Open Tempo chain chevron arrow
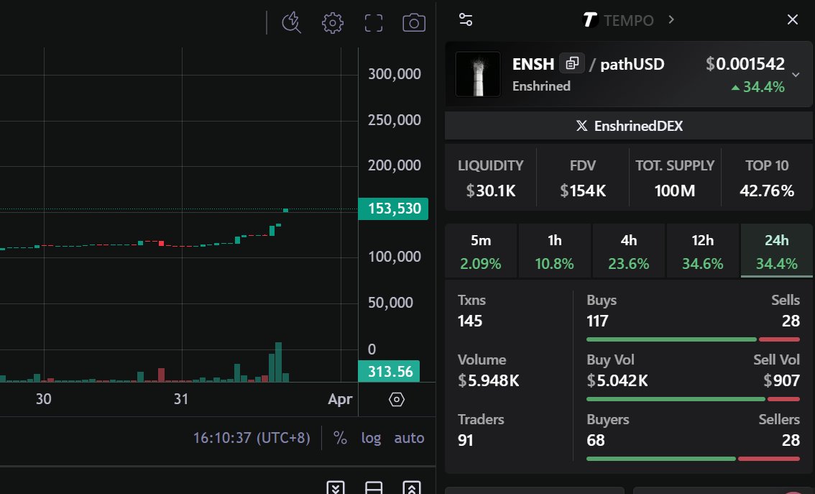This screenshot has width=815, height=494. coord(671,19)
